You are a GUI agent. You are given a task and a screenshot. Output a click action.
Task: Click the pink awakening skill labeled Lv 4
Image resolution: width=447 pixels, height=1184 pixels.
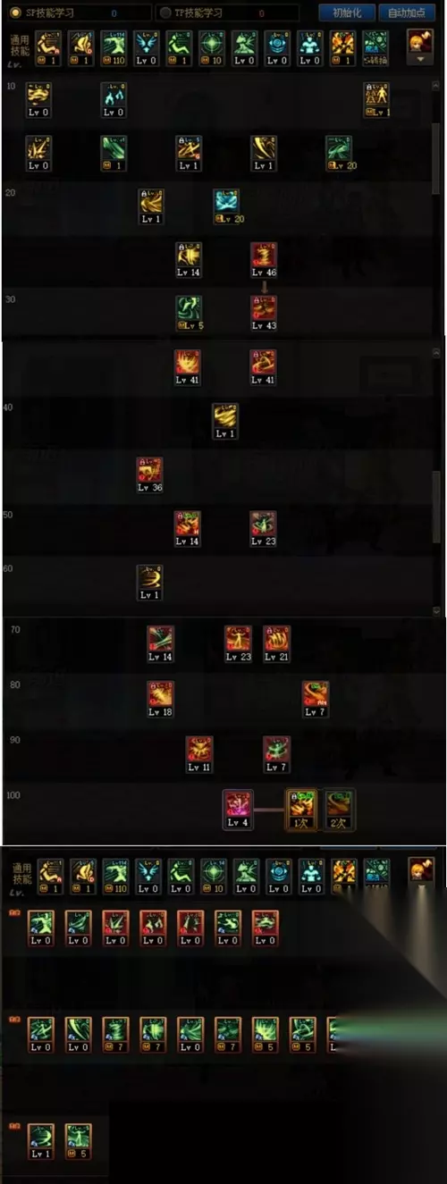pos(237,809)
